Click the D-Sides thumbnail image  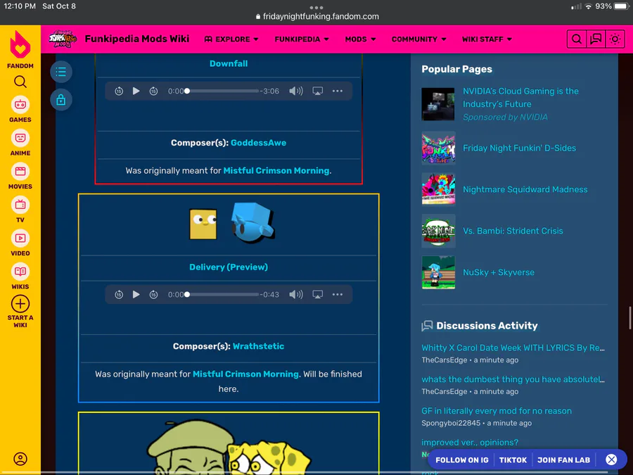tap(438, 148)
